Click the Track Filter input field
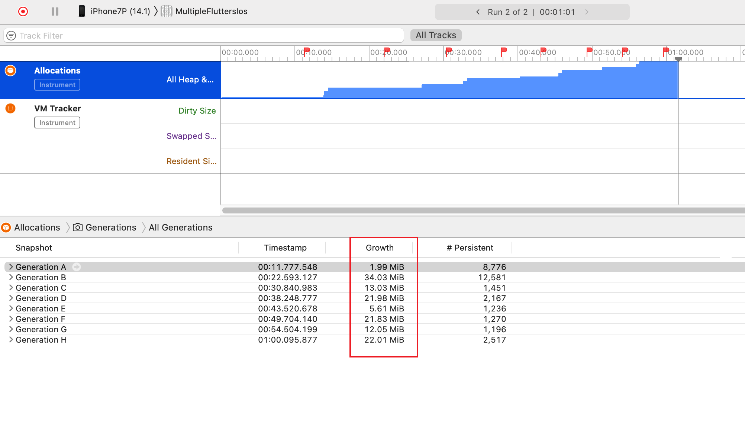 [x=208, y=36]
